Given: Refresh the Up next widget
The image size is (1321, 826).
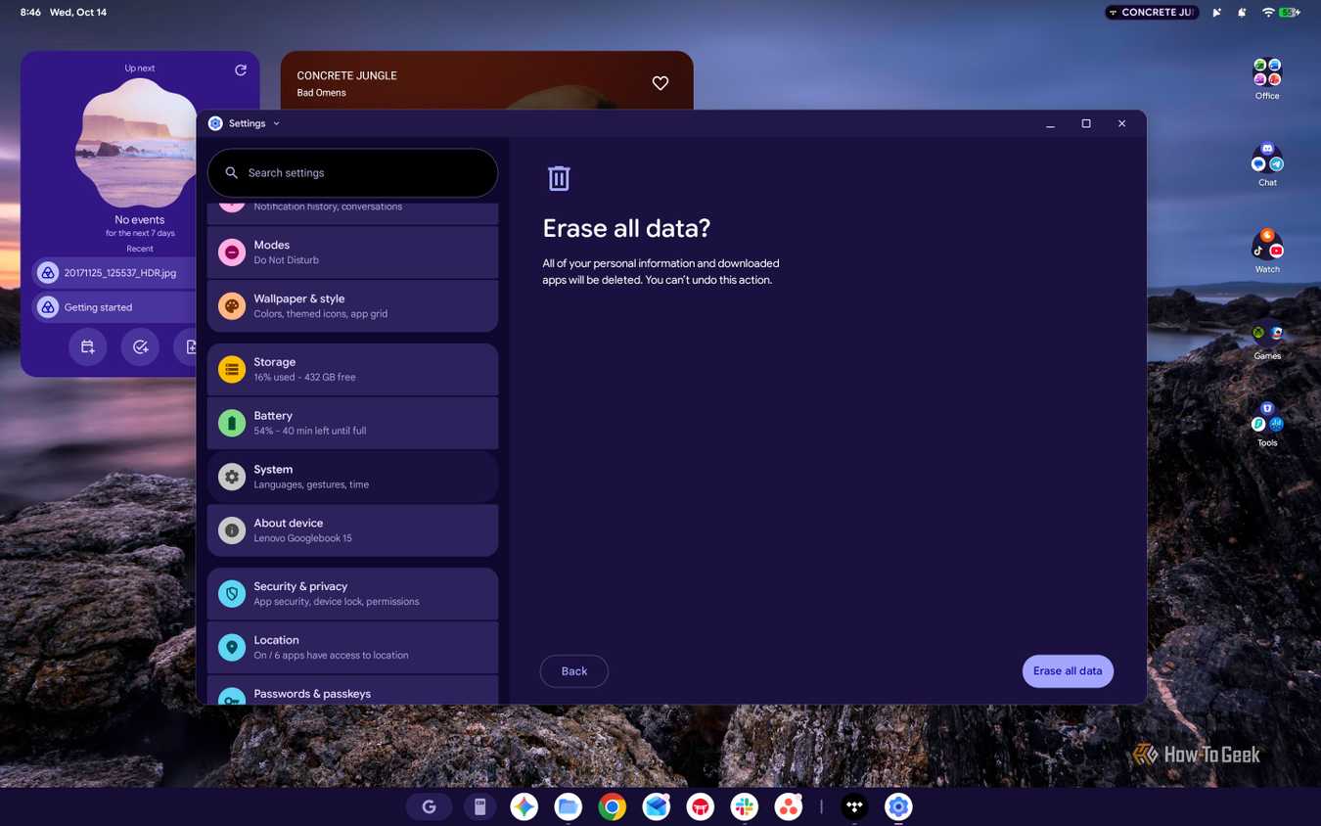Looking at the screenshot, I should pyautogui.click(x=241, y=69).
